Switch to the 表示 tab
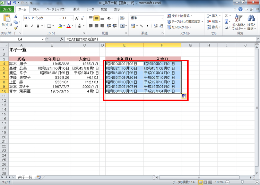This screenshot has width=260, height=185. tap(117, 9)
